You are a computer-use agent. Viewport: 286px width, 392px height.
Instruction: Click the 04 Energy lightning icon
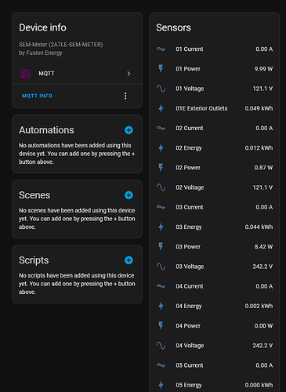coord(161,306)
